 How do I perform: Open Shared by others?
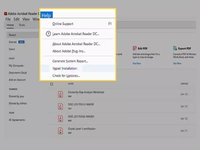(18, 103)
